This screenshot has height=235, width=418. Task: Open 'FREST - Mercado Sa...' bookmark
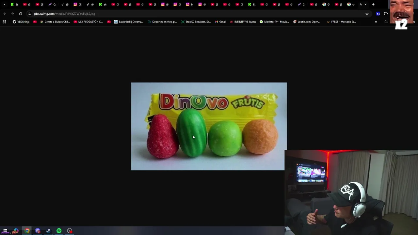tap(341, 22)
